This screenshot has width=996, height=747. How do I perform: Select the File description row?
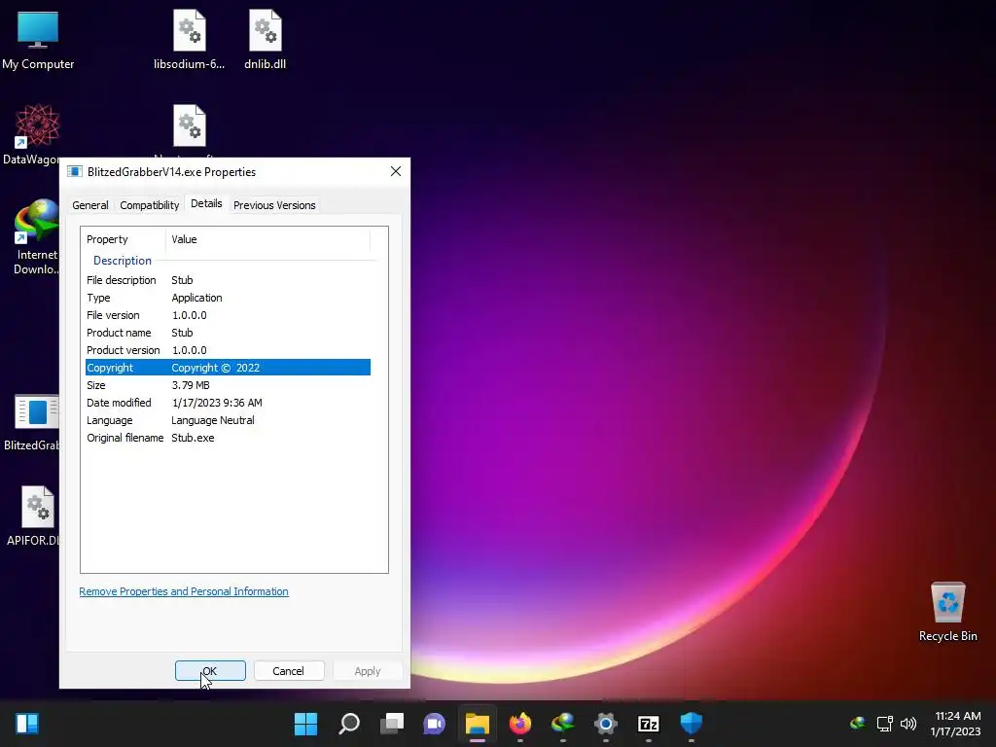point(228,280)
